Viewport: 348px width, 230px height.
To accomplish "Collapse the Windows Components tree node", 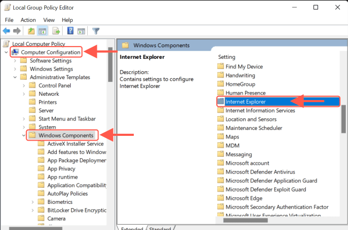I will point(23,135).
